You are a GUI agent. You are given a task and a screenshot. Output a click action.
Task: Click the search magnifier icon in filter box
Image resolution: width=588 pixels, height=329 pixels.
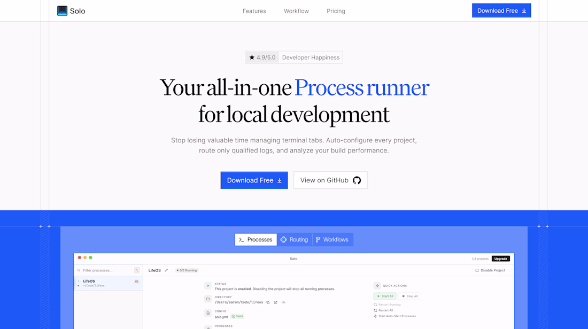(x=79, y=270)
